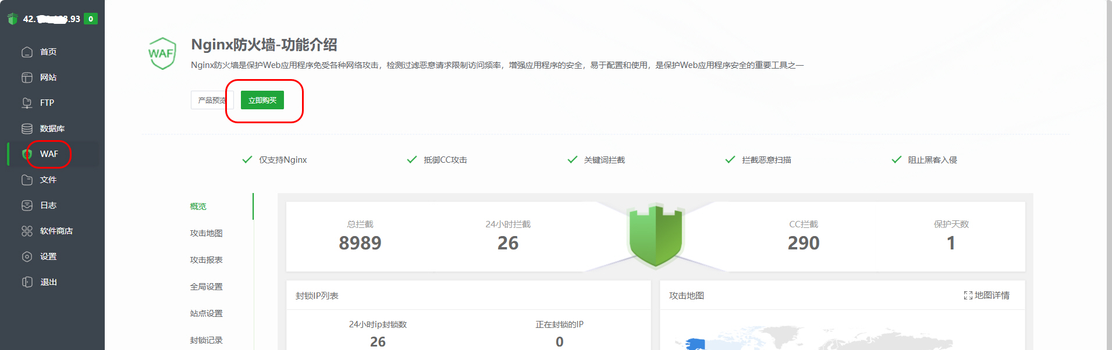
Task: Open 数据库 in the sidebar
Action: tap(52, 128)
